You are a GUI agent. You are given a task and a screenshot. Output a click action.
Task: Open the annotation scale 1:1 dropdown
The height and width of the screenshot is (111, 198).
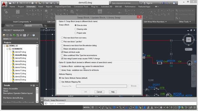pyautogui.click(x=156, y=107)
